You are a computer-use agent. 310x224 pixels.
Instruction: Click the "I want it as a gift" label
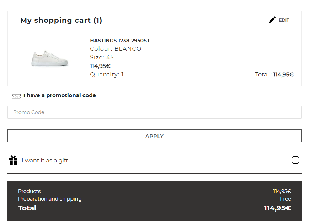tap(46, 161)
